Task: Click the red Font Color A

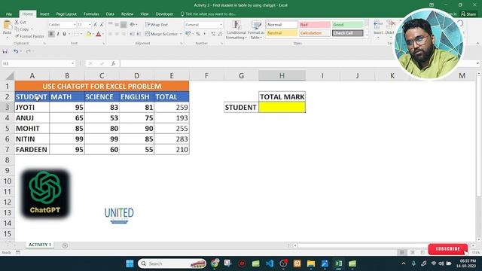Action: pos(99,34)
